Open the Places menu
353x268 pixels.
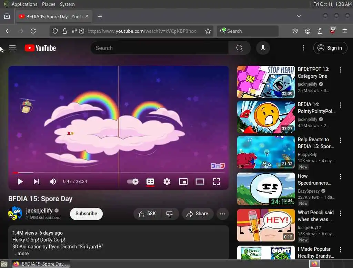point(48,4)
